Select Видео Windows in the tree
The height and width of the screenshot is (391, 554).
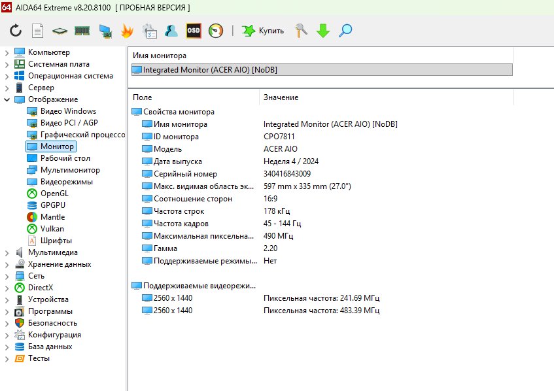click(x=61, y=111)
